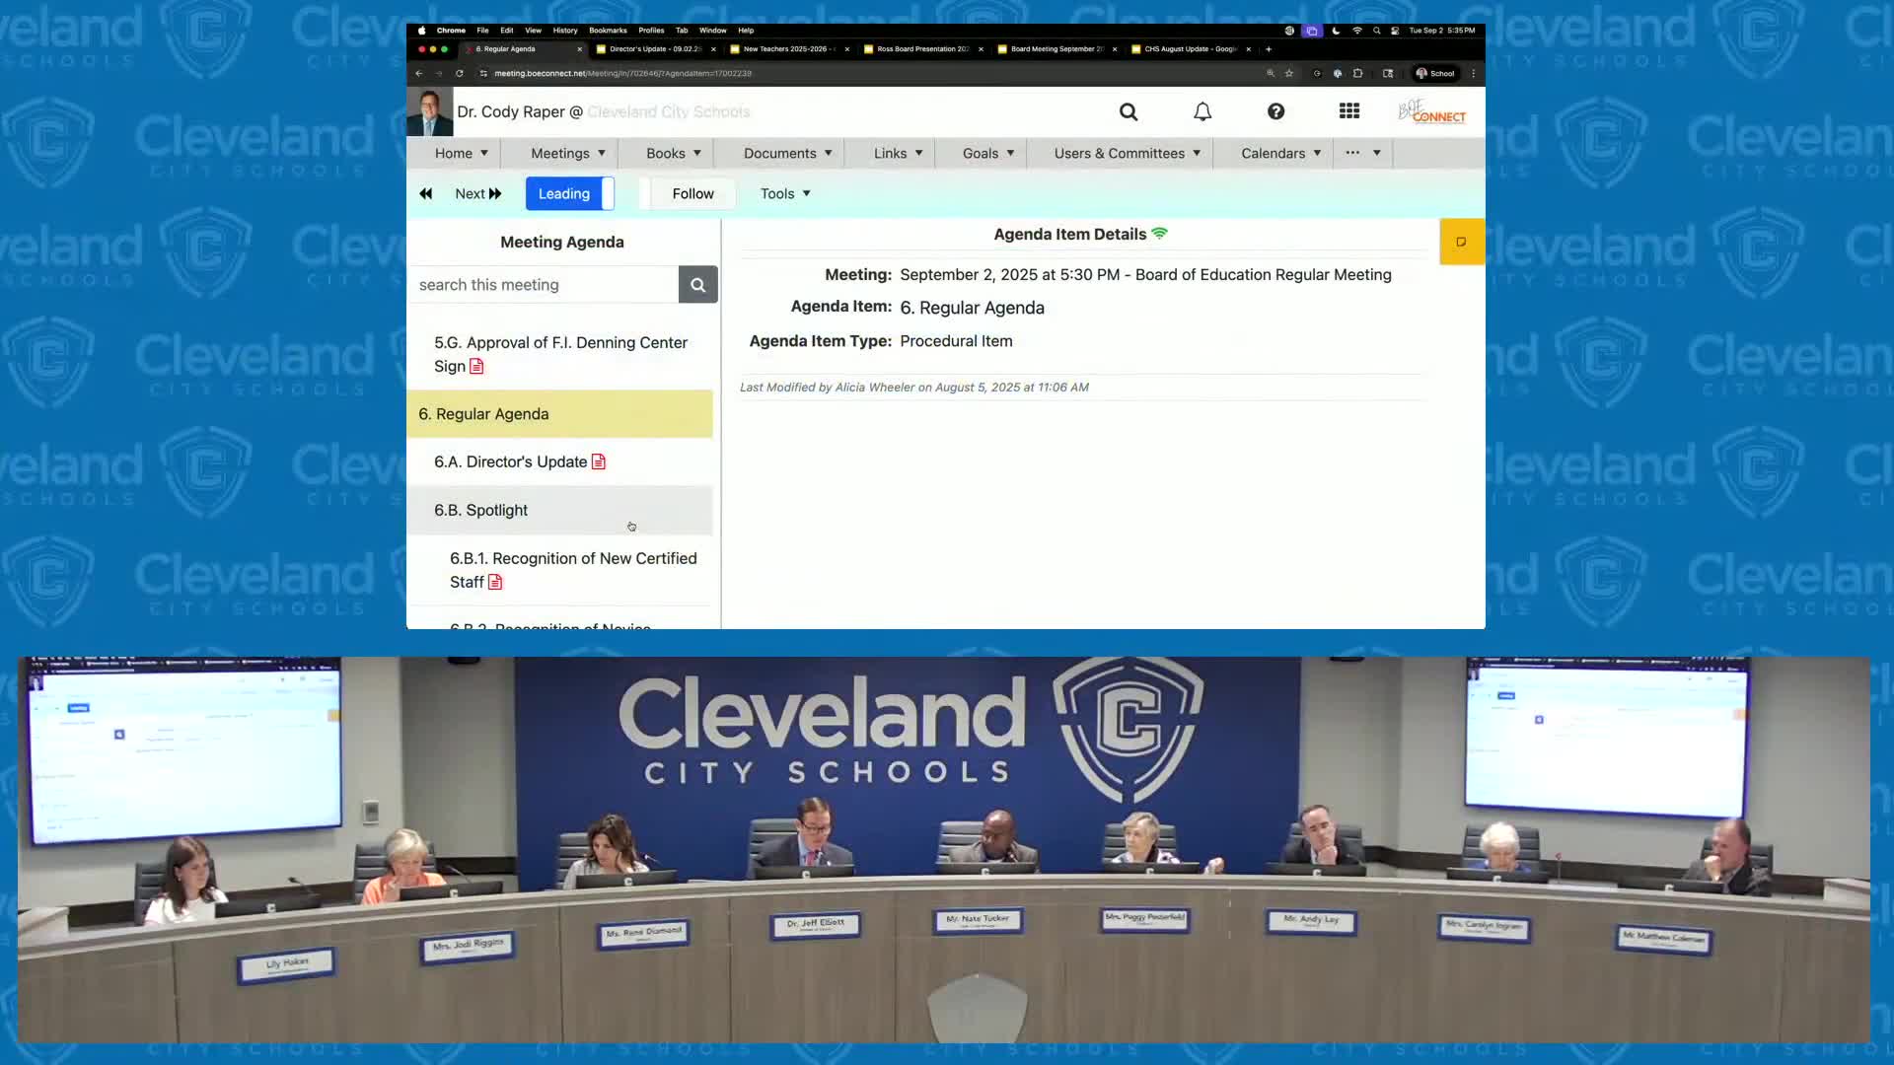
Task: Open Bookmarks in macOS menu bar
Action: point(608,31)
